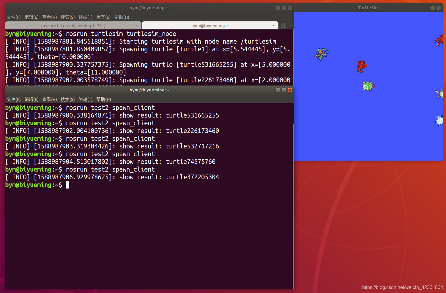Image resolution: width=446 pixels, height=293 pixels.
Task: Click the front terminal title 'bym@biyueming: ~'
Action: [x=149, y=90]
